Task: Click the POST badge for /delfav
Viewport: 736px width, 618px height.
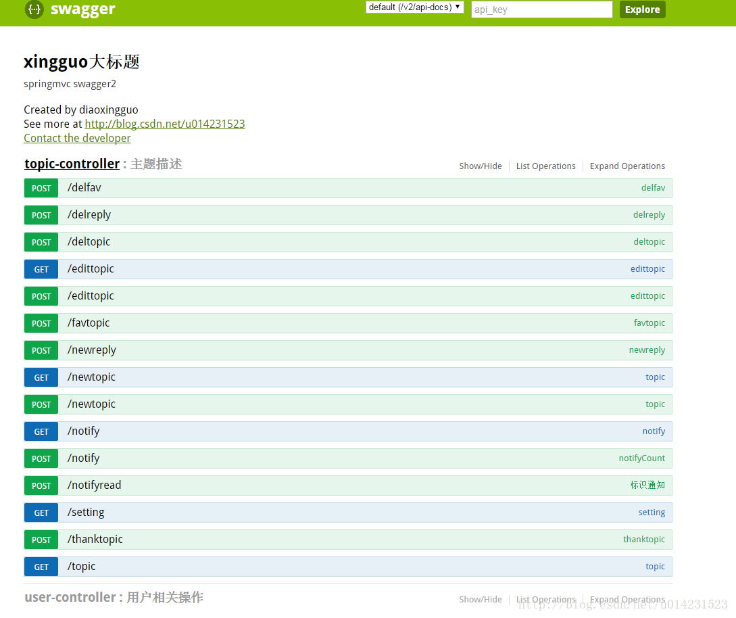Action: click(41, 187)
